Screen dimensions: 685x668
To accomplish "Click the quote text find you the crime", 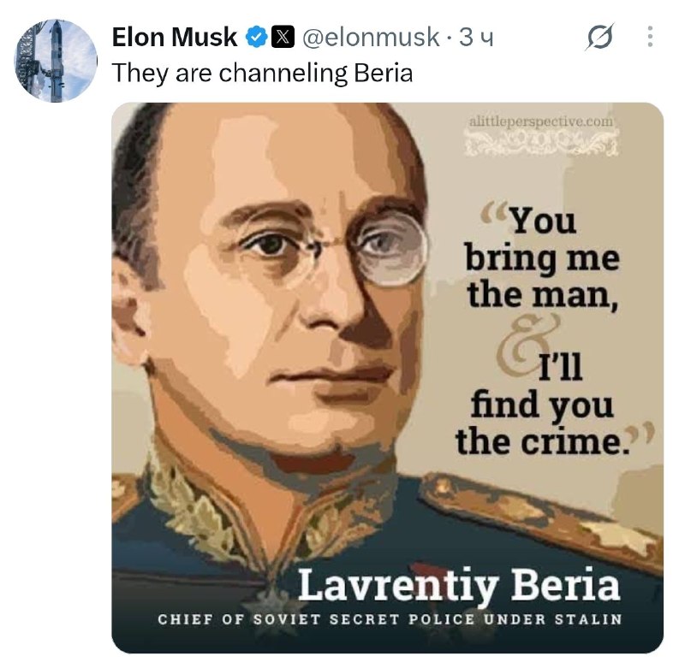I will [542, 423].
